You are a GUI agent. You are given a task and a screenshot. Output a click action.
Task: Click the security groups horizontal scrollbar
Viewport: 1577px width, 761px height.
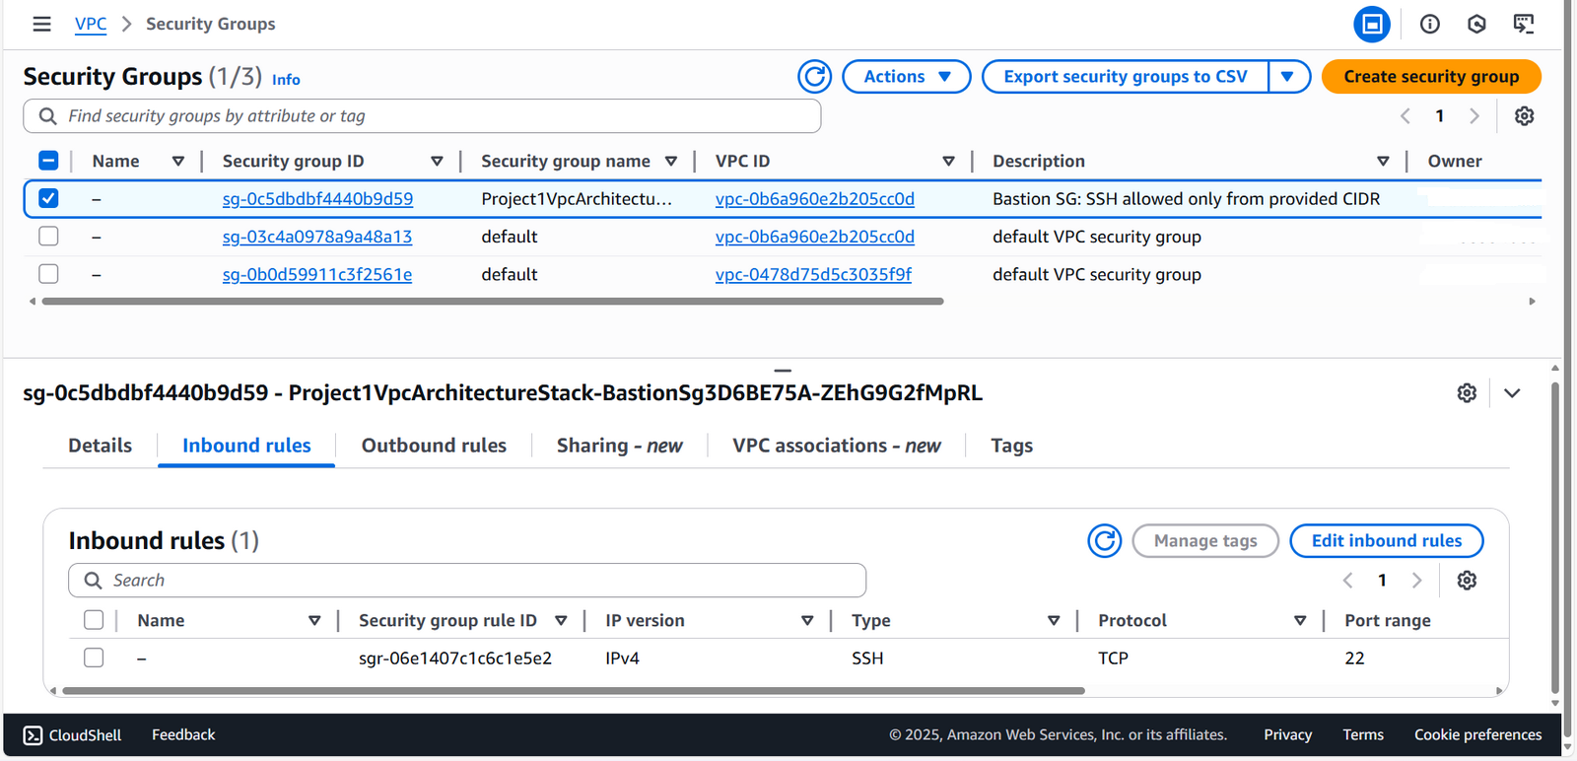pyautogui.click(x=493, y=302)
